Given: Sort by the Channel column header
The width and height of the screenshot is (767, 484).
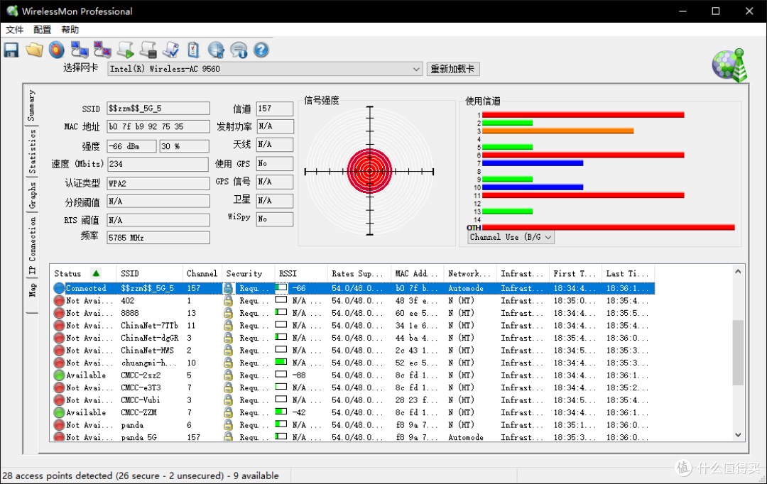Looking at the screenshot, I should click(x=202, y=273).
